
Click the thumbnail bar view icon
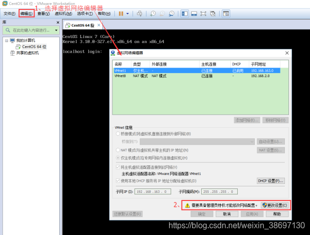click(x=194, y=14)
